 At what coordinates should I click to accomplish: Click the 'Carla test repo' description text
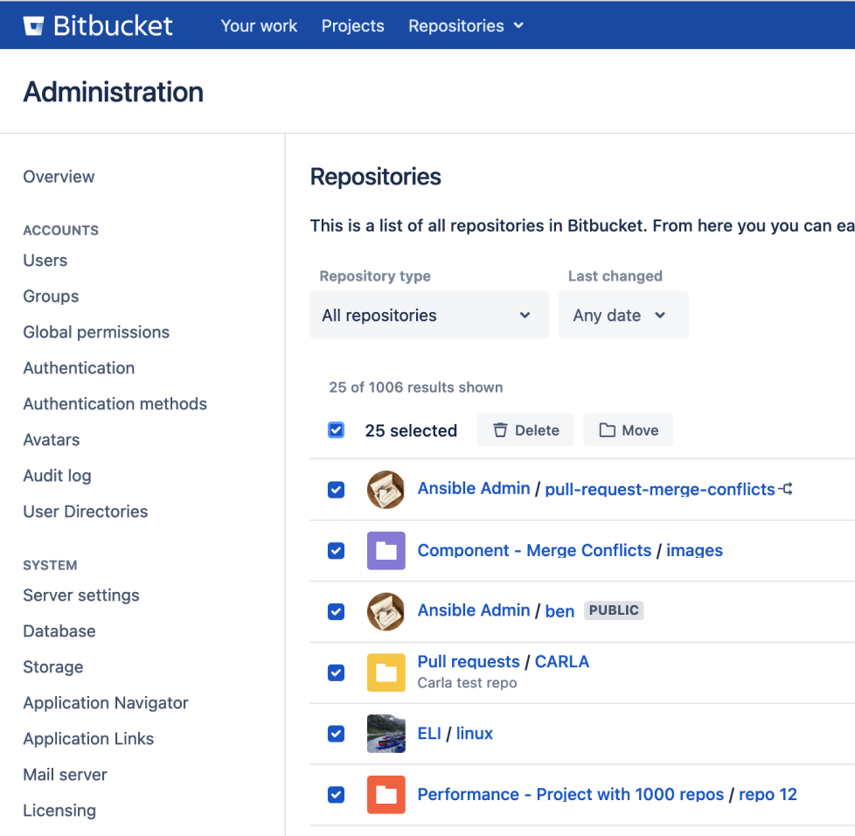point(467,683)
